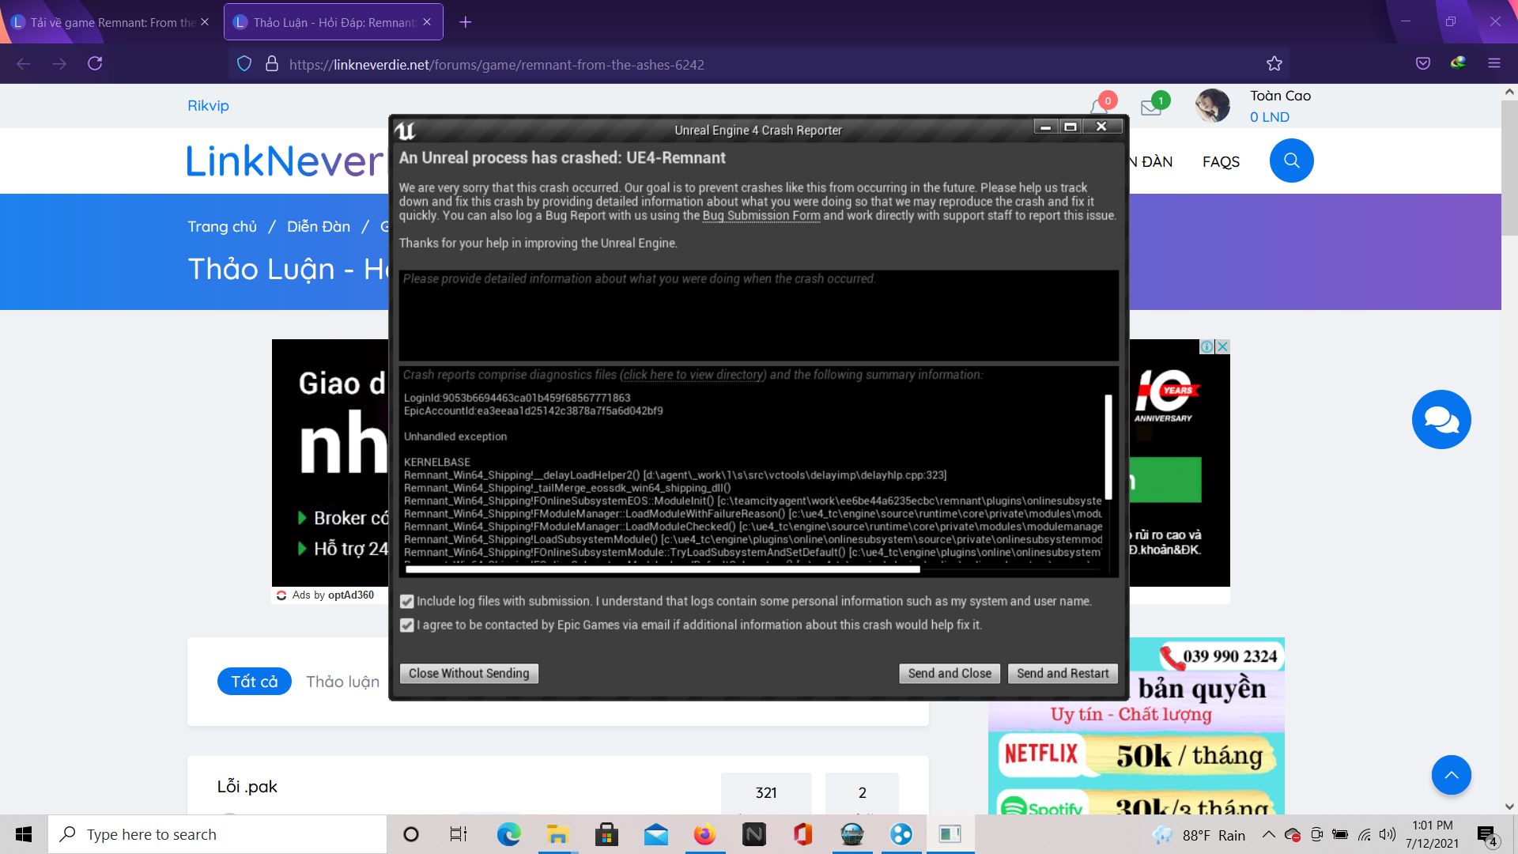The height and width of the screenshot is (854, 1518).
Task: Open the messages envelope icon
Action: tap(1151, 108)
